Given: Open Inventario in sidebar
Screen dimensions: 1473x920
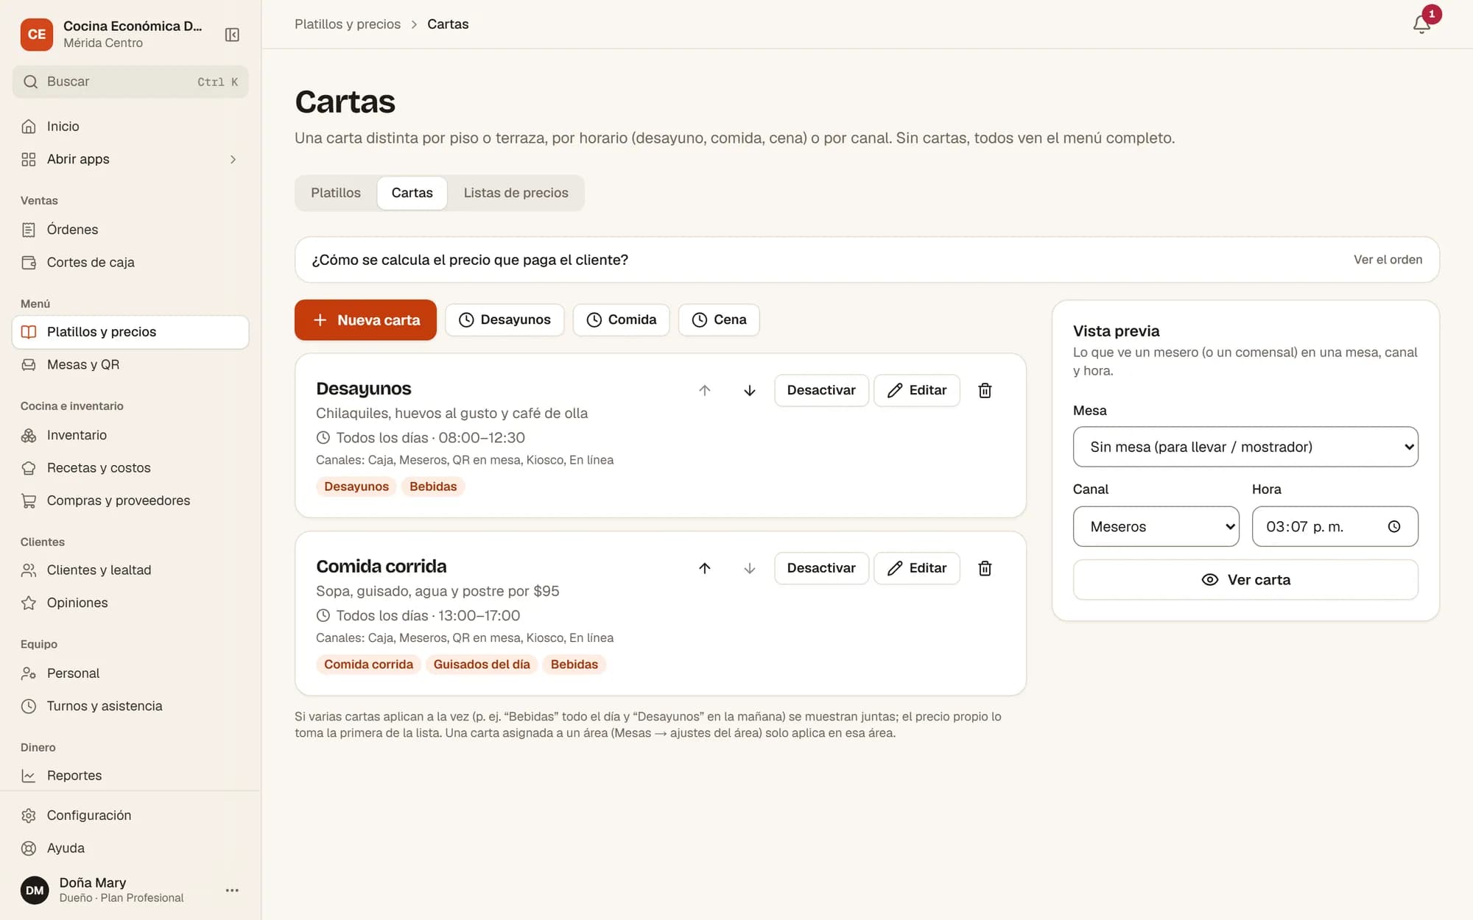Looking at the screenshot, I should (x=130, y=435).
